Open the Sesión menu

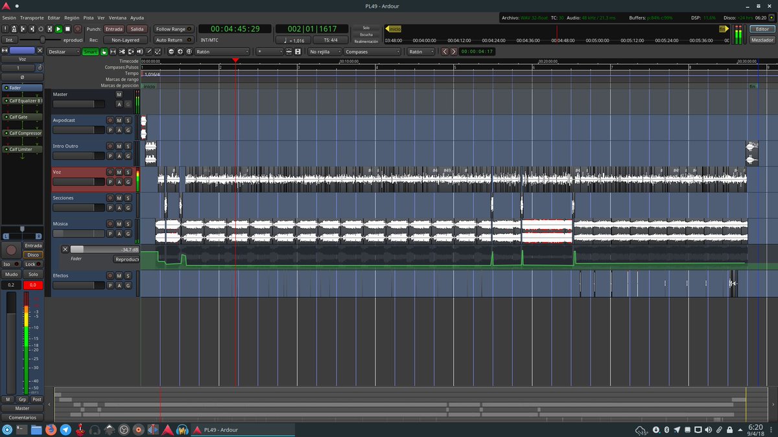9,17
